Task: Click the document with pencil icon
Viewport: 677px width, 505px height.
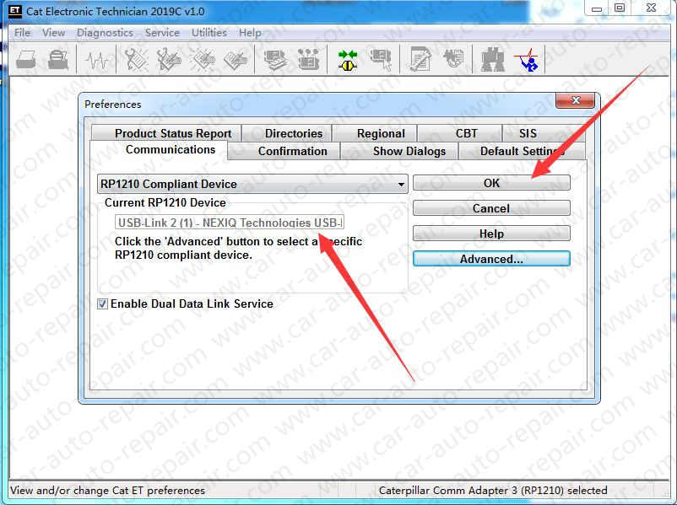Action: coord(420,60)
